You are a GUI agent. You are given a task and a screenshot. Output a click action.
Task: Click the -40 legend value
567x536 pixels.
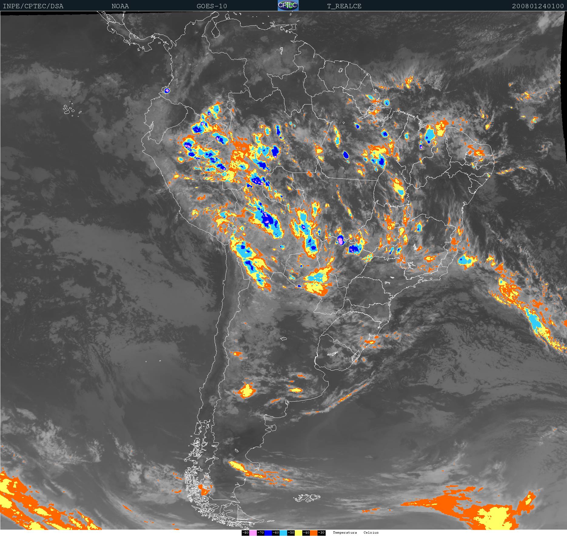tap(306, 533)
